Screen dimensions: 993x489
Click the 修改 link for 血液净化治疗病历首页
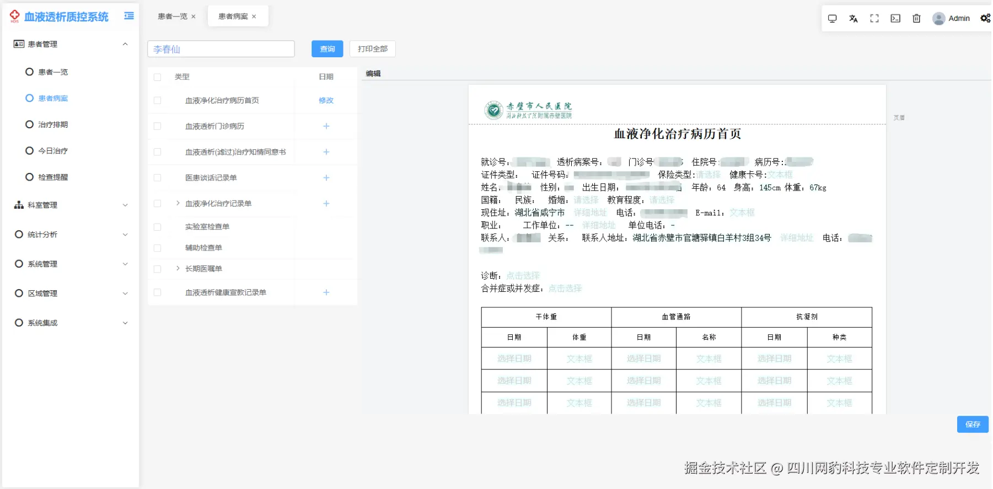[326, 101]
